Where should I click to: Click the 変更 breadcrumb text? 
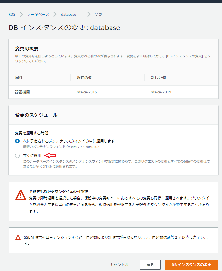click(x=98, y=14)
